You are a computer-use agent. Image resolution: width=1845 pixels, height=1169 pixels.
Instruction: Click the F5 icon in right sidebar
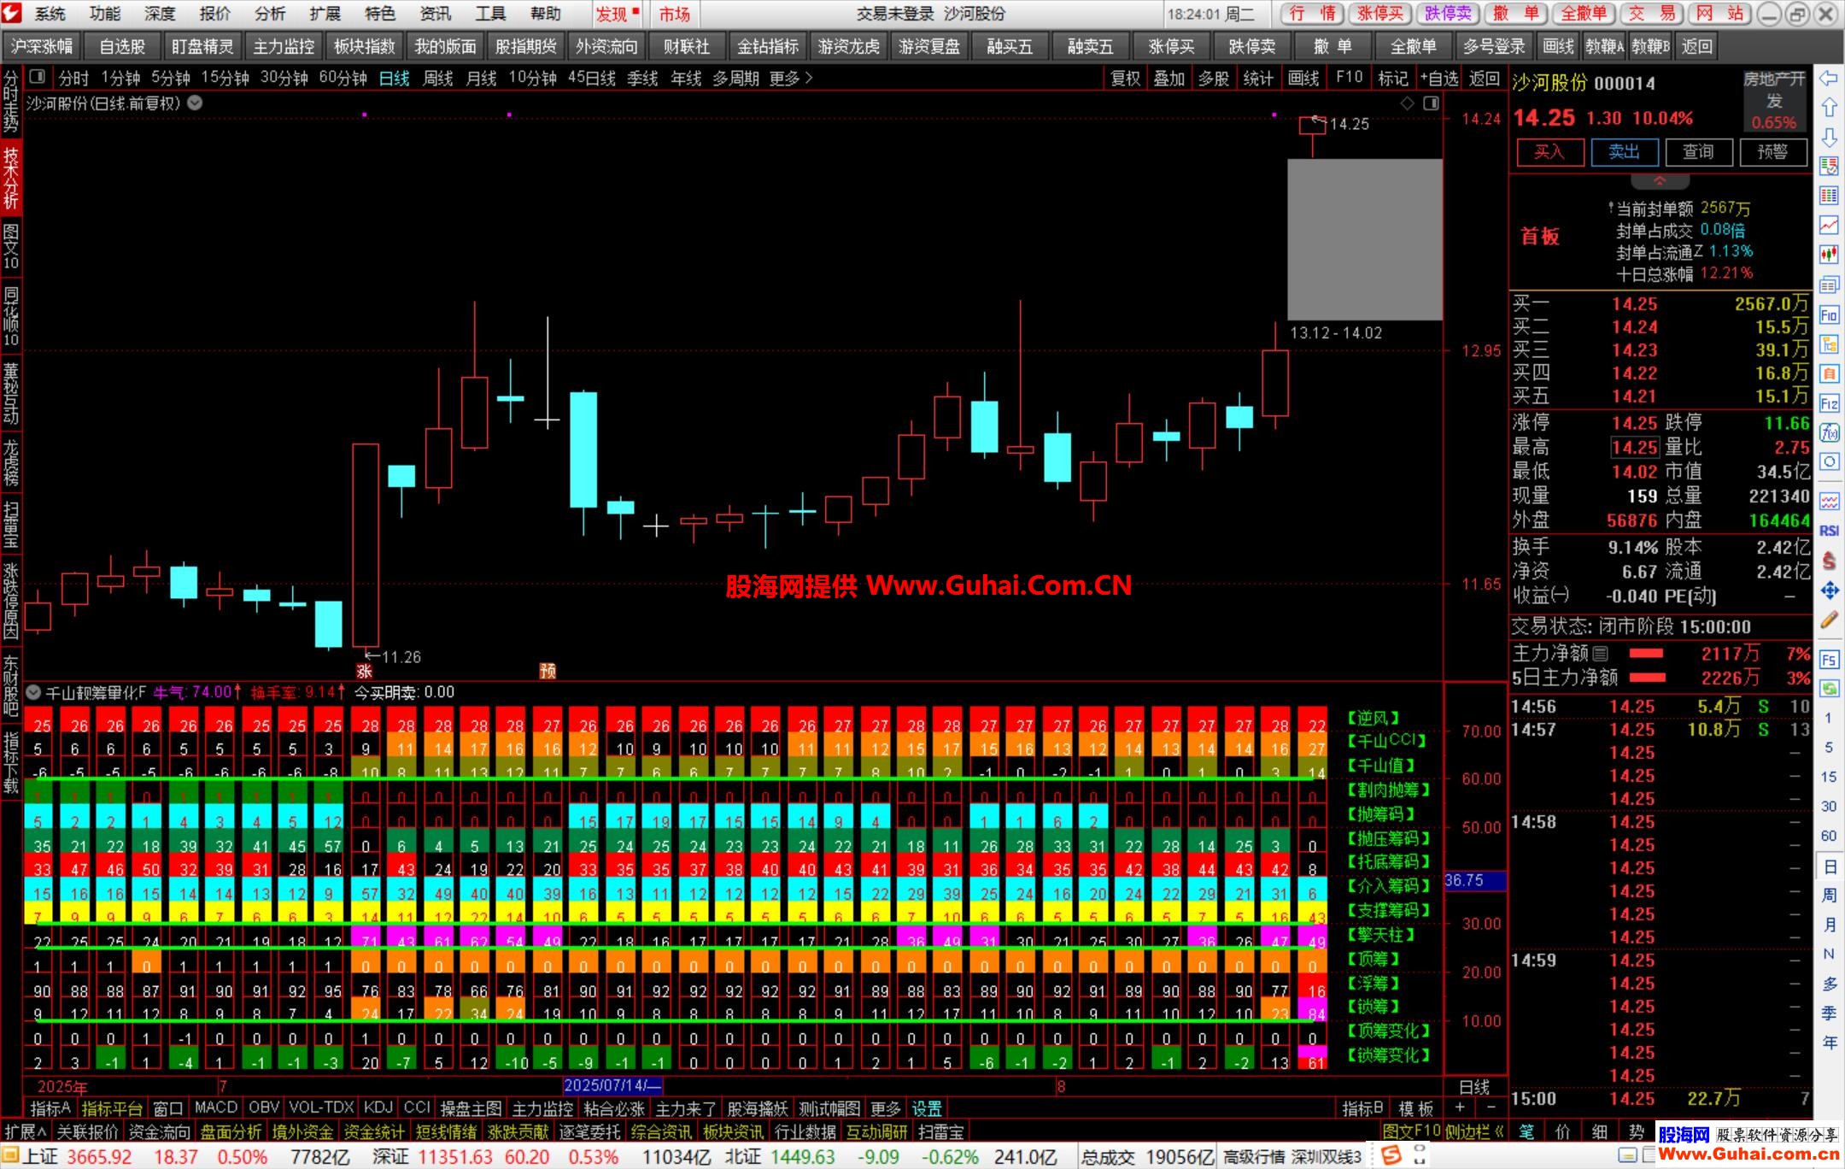[1829, 660]
